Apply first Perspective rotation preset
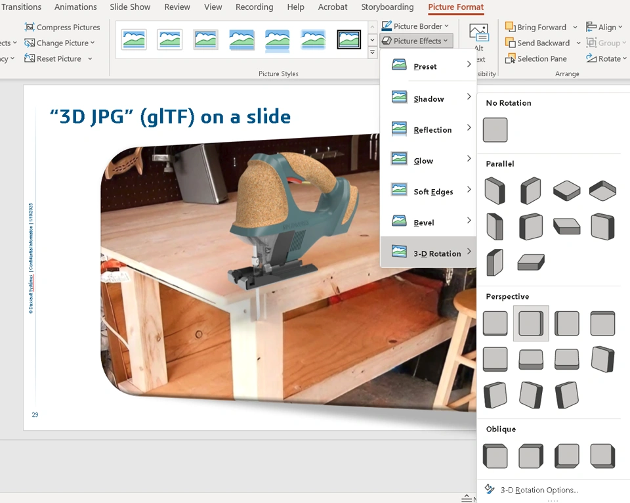This screenshot has height=503, width=630. click(x=495, y=323)
